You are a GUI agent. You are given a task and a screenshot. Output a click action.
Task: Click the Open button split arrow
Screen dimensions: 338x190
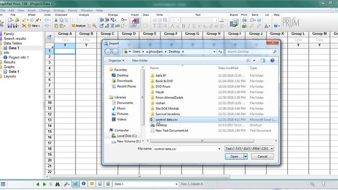245,157
